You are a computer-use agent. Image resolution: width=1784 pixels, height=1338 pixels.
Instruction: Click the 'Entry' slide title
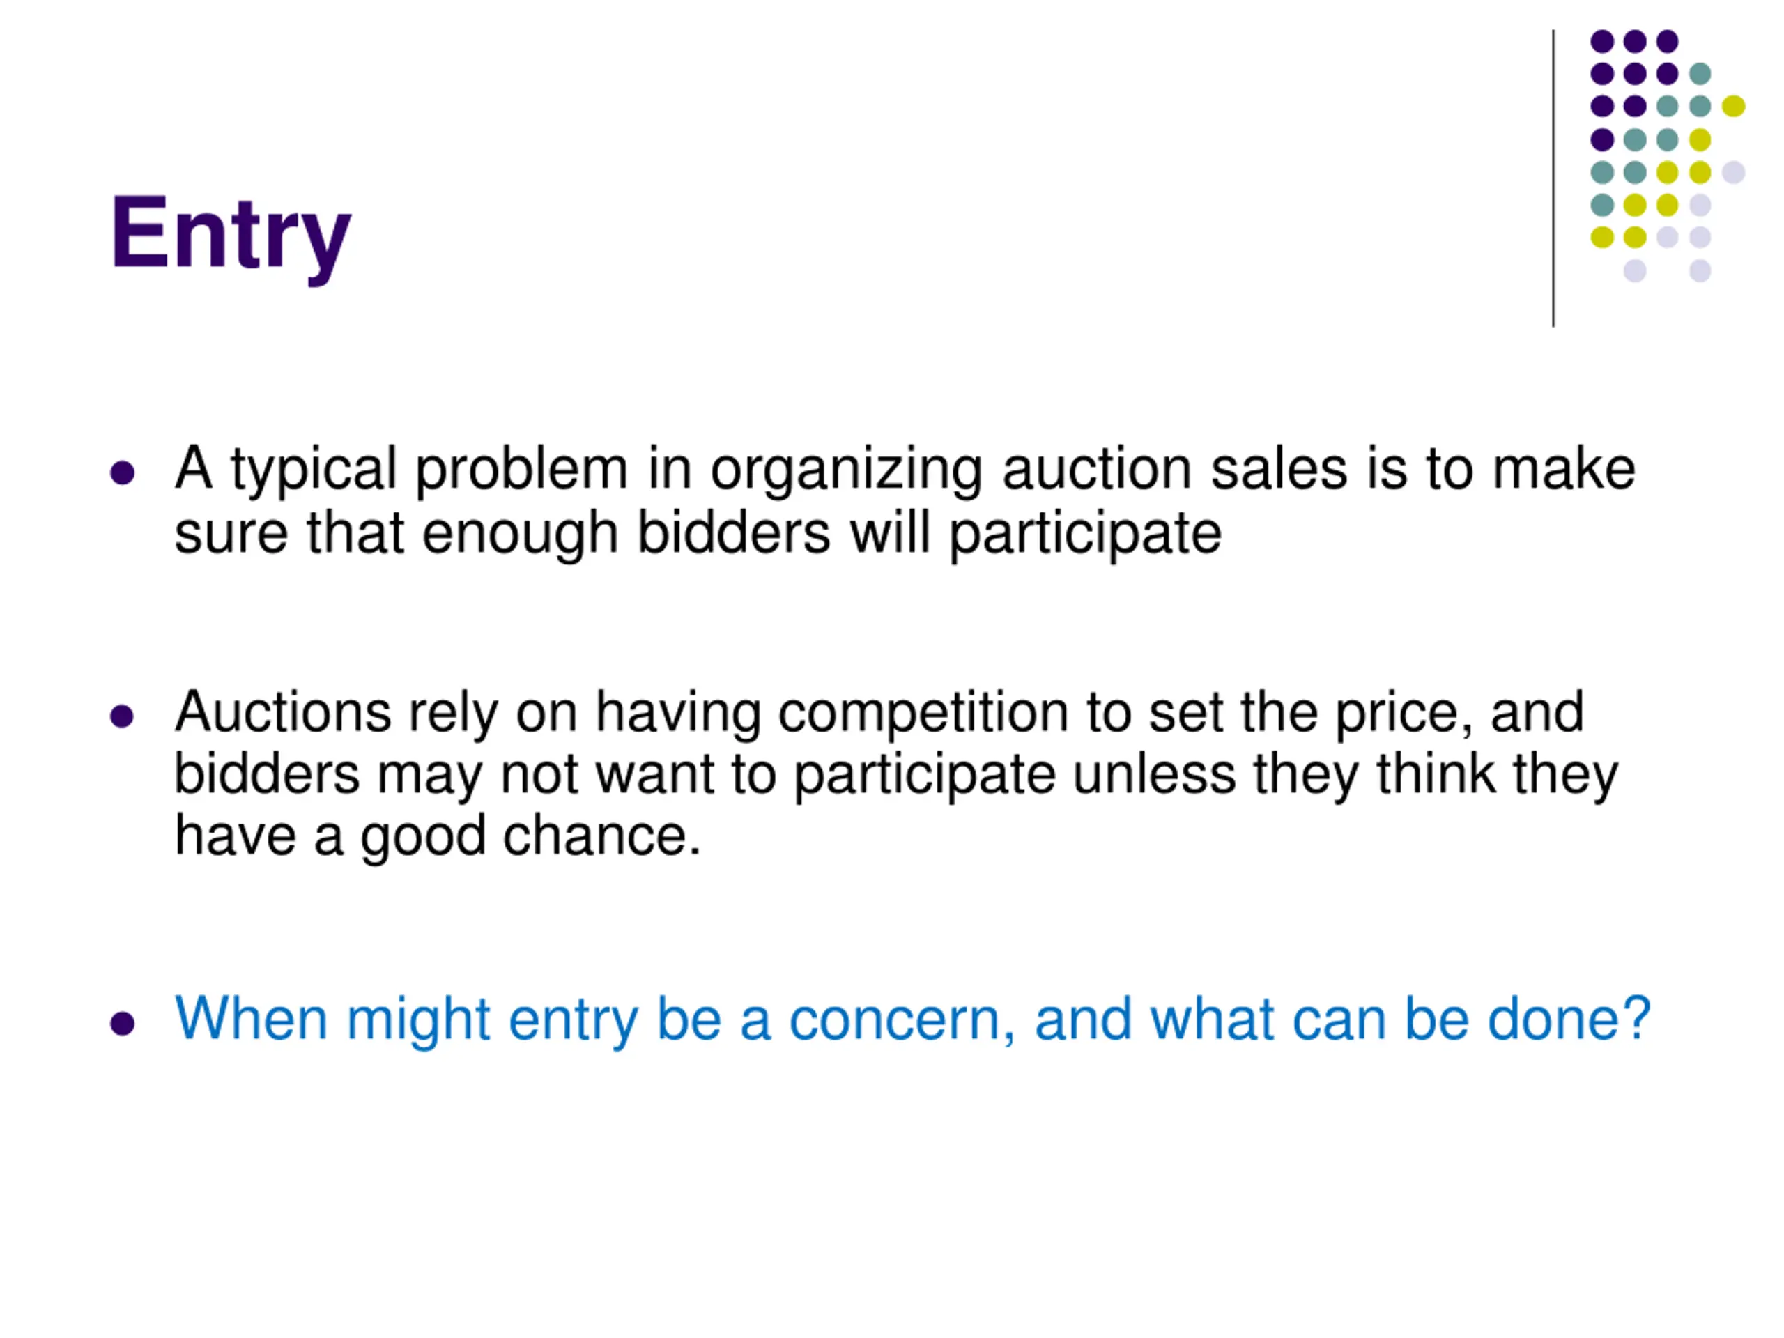231,235
